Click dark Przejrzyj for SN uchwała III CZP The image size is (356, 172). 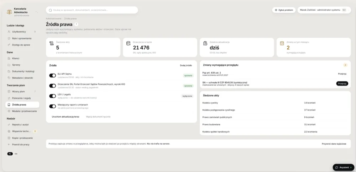point(342,84)
